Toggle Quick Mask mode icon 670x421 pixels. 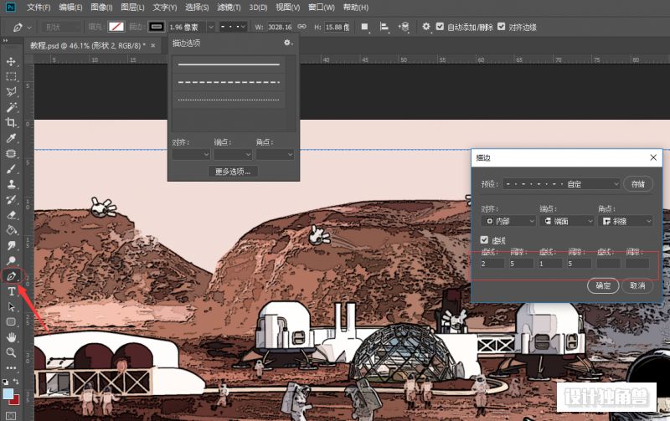[x=11, y=415]
